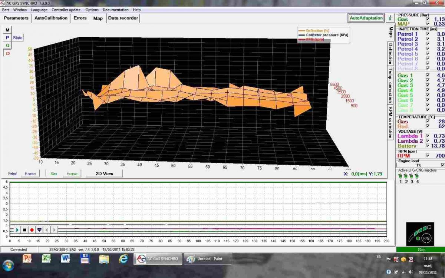This screenshot has width=445, height=278.
Task: Uncheck the MAP pressure checkbox
Action: (x=428, y=24)
